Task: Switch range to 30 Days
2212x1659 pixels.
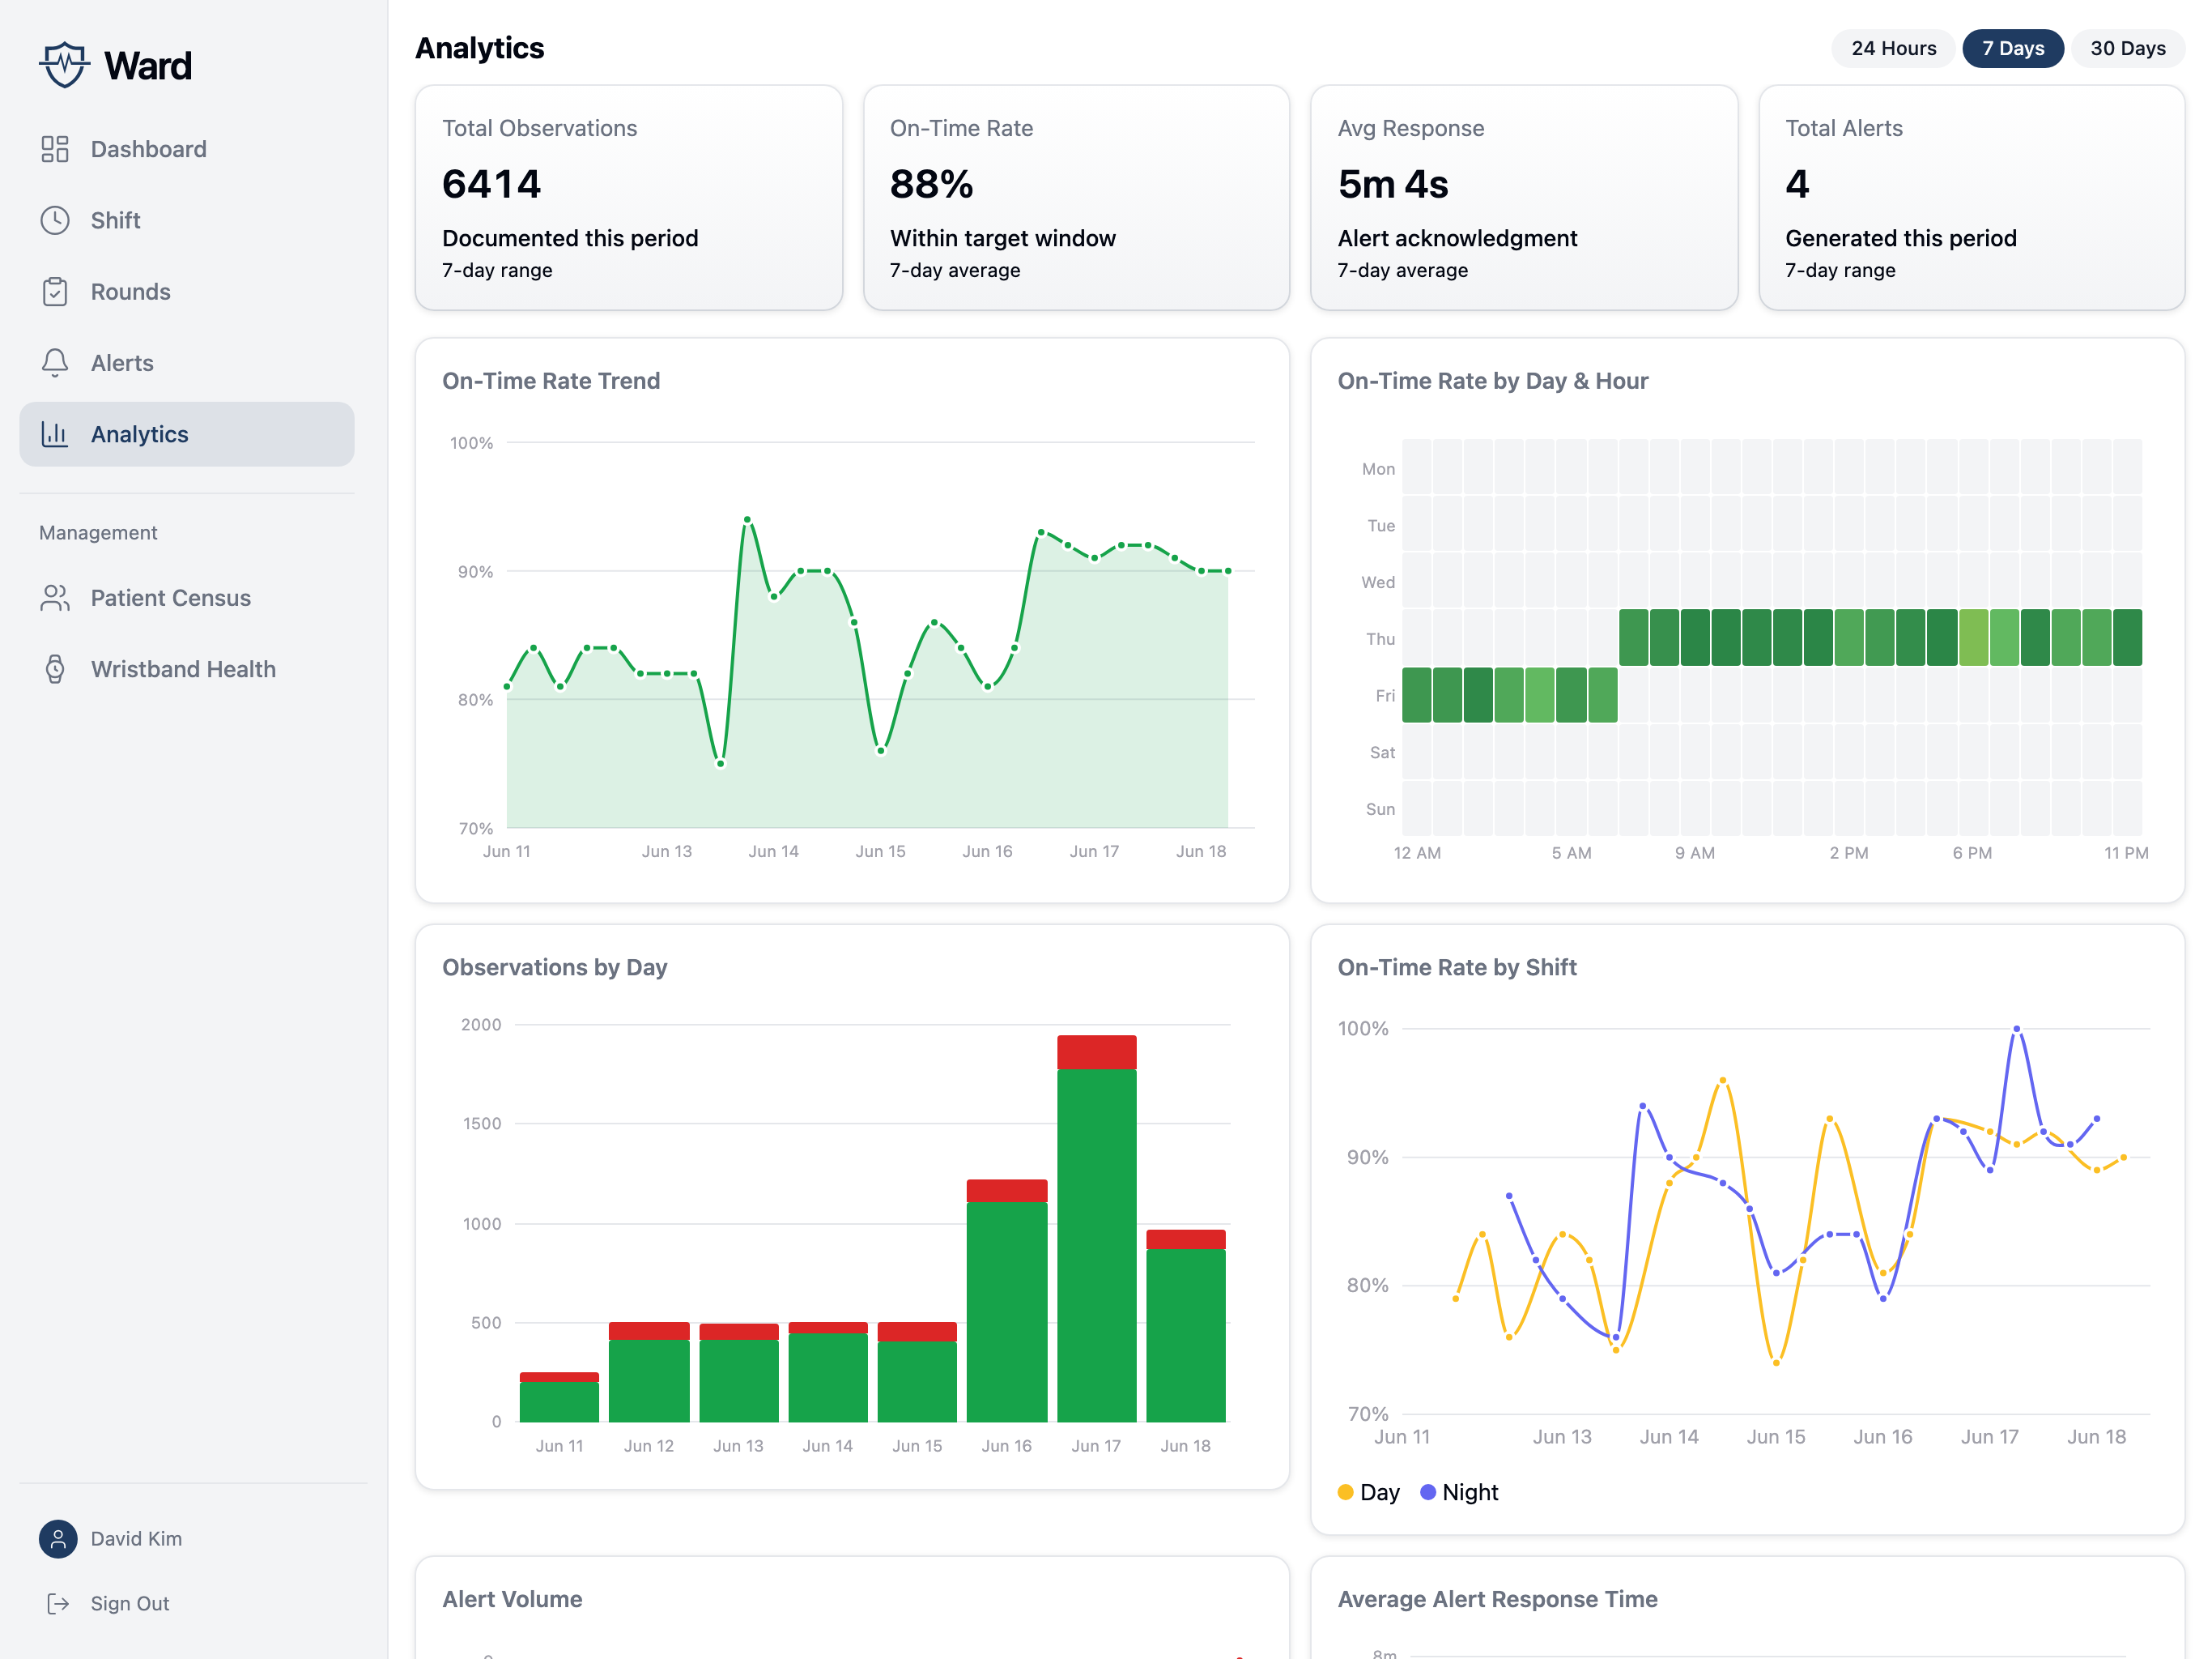Action: [2127, 48]
